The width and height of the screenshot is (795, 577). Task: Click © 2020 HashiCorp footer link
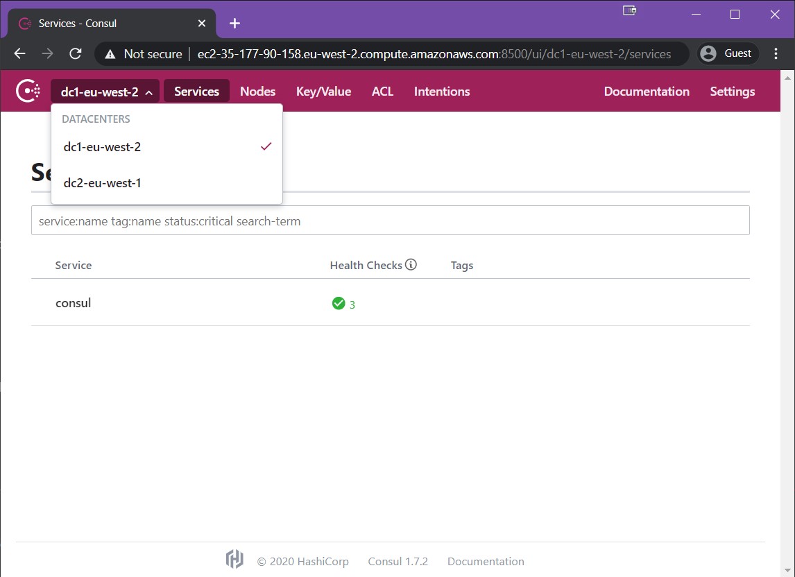302,561
